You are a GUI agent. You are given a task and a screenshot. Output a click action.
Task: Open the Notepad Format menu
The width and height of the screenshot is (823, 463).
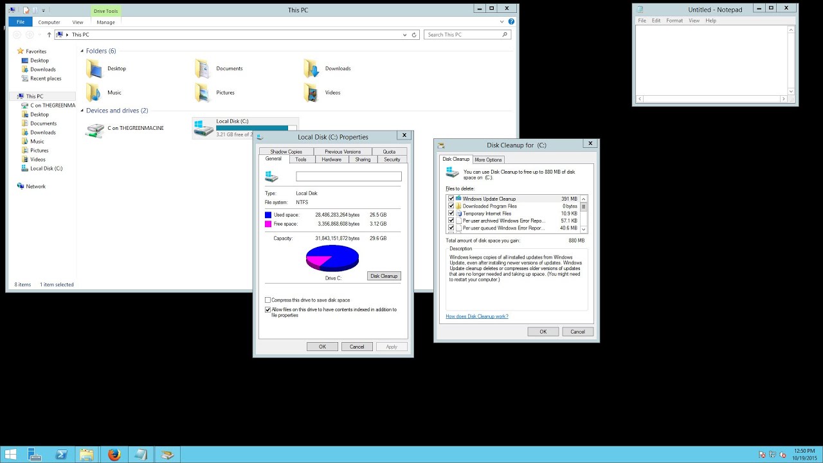[x=674, y=21]
